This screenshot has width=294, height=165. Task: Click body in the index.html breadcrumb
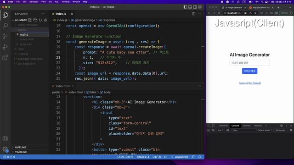click(x=107, y=92)
